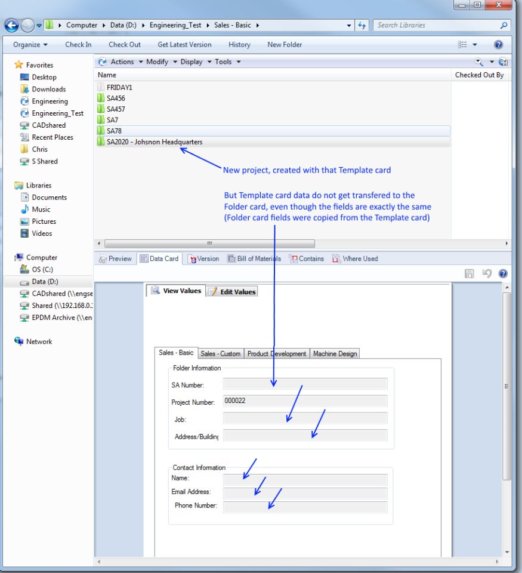522x573 pixels.
Task: Open the Tools menu
Action: click(x=227, y=61)
